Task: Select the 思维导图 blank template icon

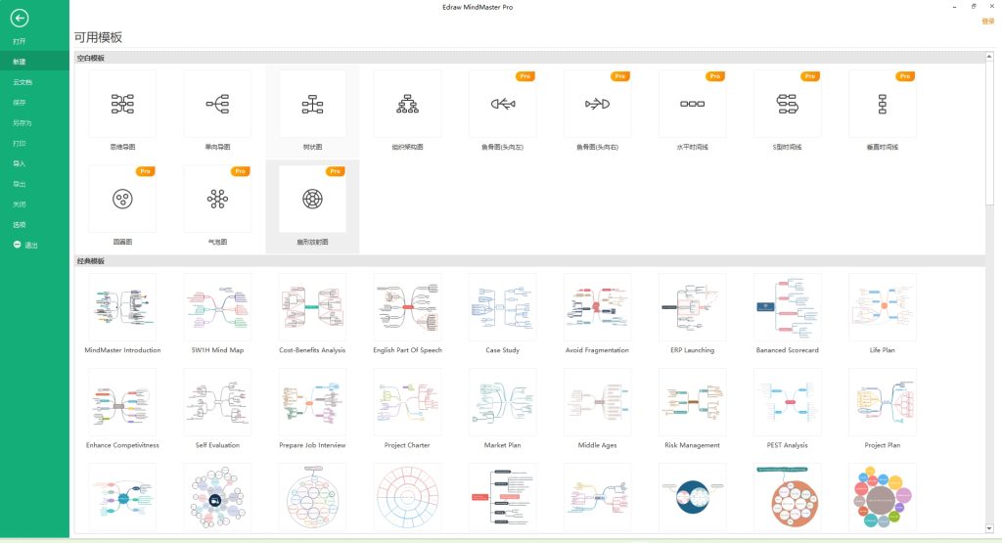Action: [x=122, y=104]
